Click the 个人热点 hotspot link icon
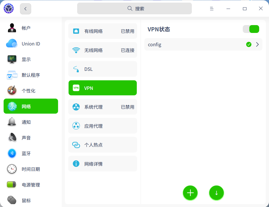The height and width of the screenshot is (207, 269). click(x=76, y=145)
